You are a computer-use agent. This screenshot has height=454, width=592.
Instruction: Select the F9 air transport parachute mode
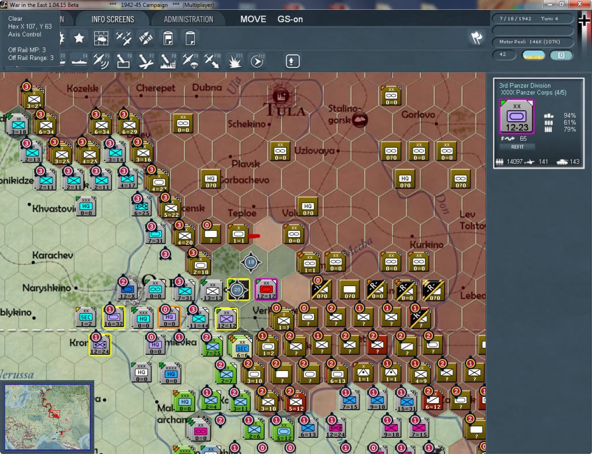pyautogui.click(x=190, y=61)
